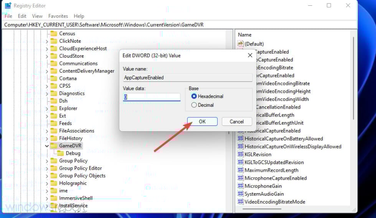Open the View menu
Image resolution: width=376 pixels, height=218 pixels.
click(37, 16)
